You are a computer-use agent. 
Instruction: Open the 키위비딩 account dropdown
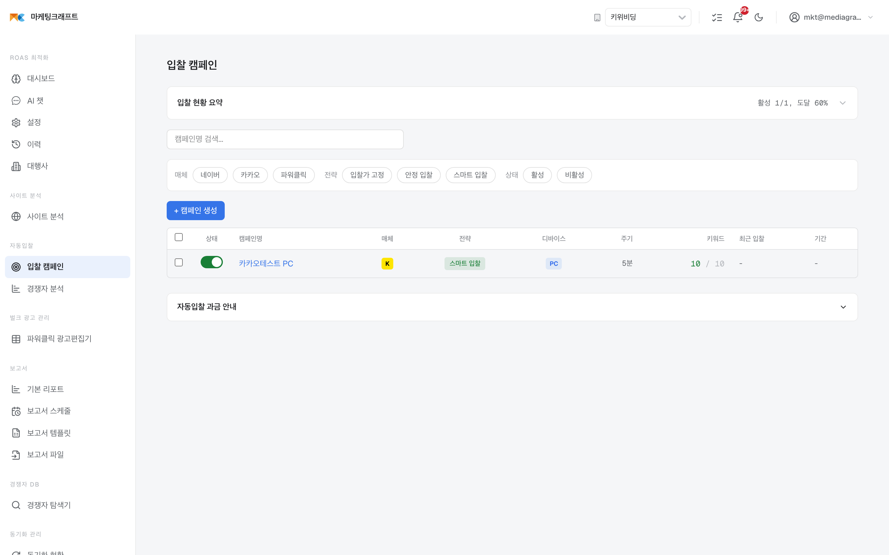coord(648,17)
